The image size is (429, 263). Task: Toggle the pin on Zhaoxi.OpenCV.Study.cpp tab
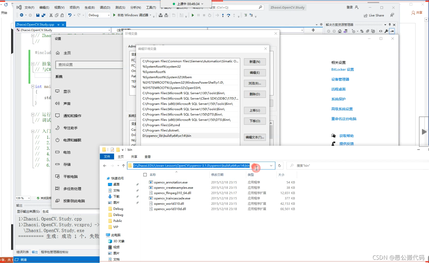click(x=58, y=25)
